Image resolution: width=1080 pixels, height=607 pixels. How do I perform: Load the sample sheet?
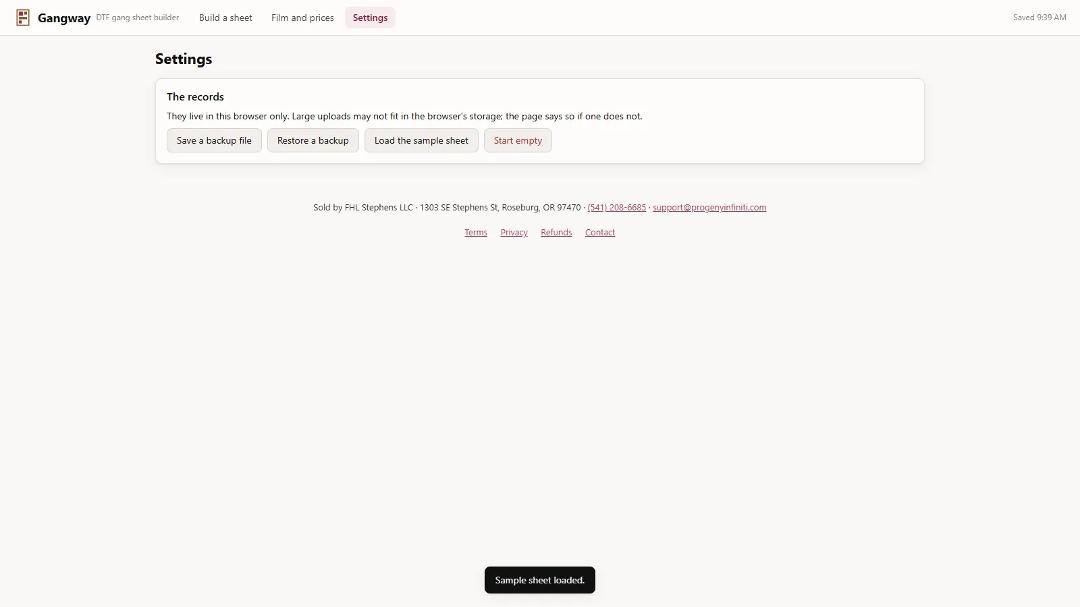421,140
